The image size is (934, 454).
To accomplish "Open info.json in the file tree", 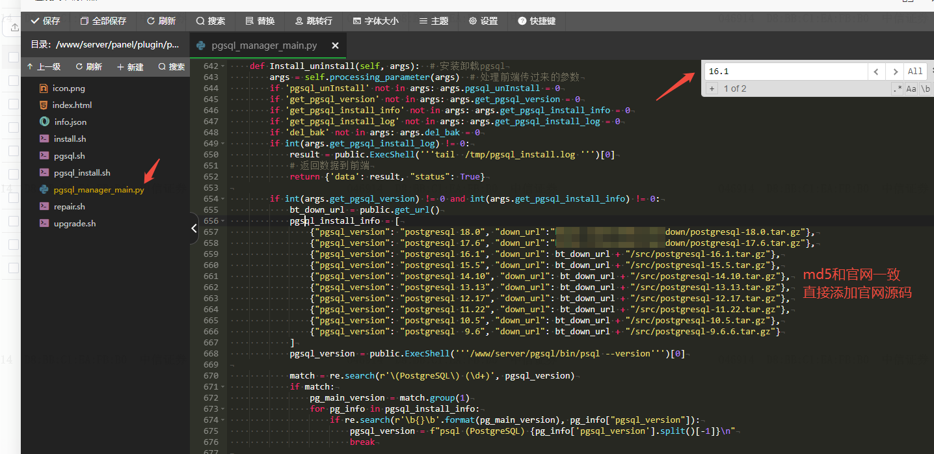I will coord(70,122).
